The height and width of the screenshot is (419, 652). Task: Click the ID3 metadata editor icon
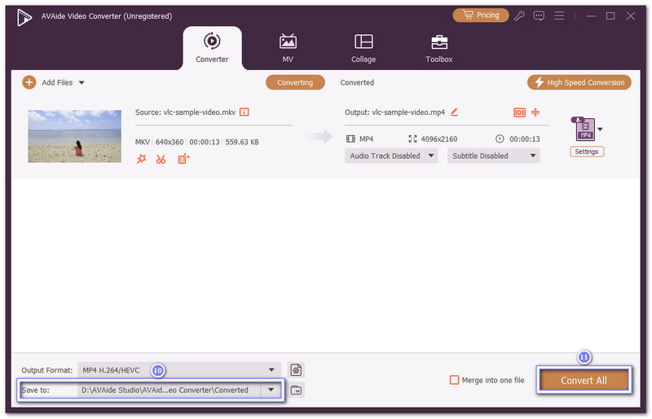tap(519, 112)
